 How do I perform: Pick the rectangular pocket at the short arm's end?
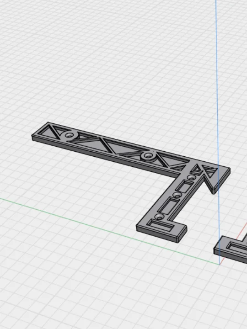161,225
